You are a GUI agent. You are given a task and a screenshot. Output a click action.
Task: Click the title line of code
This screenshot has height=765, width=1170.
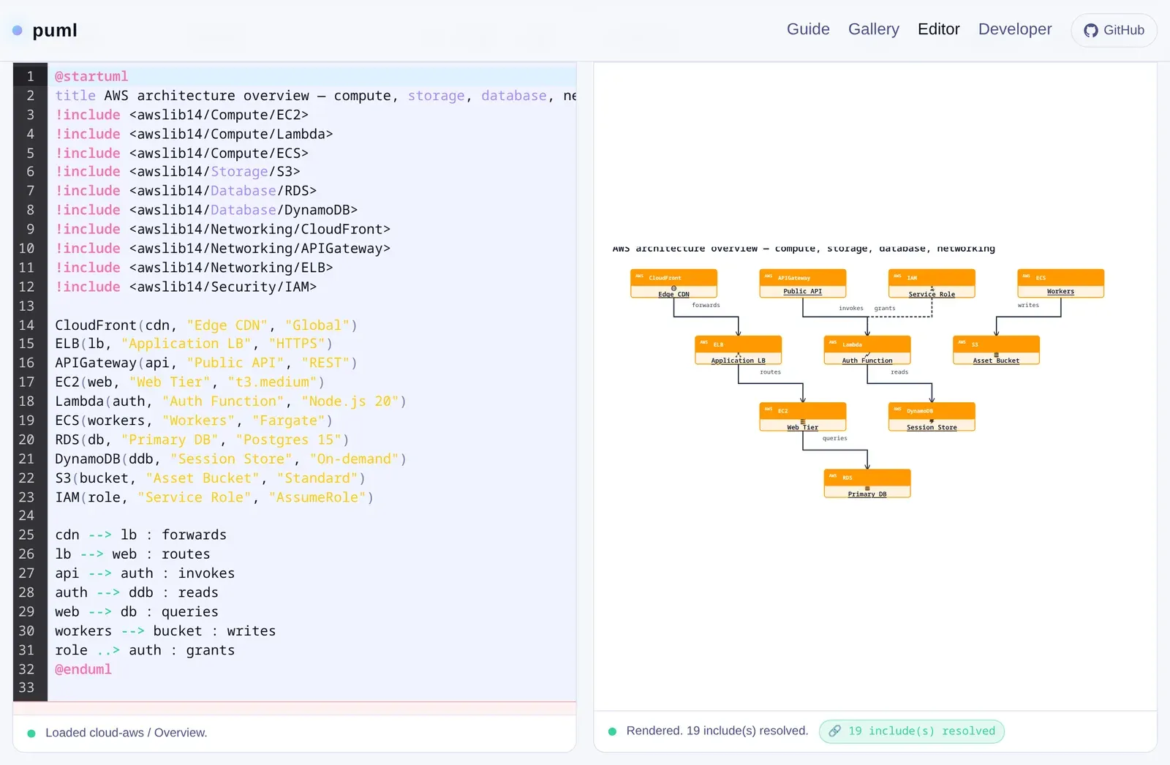312,96
